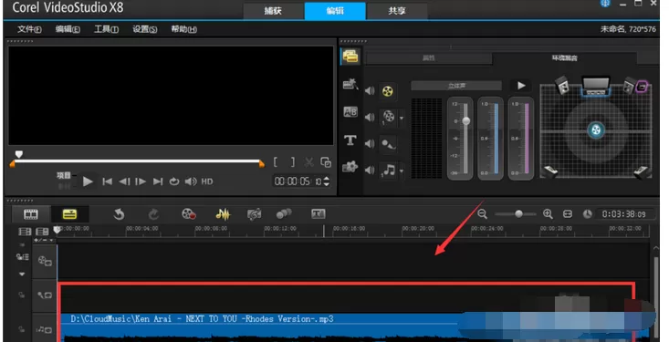This screenshot has width=669, height=342.
Task: Switch to the Attribute tab in options panel
Action: [x=429, y=58]
